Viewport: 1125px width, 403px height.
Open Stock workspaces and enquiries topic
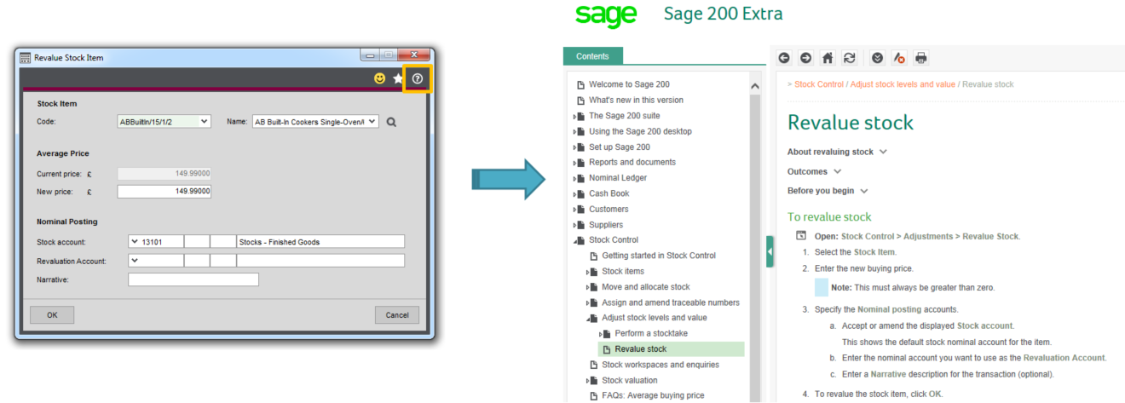661,365
